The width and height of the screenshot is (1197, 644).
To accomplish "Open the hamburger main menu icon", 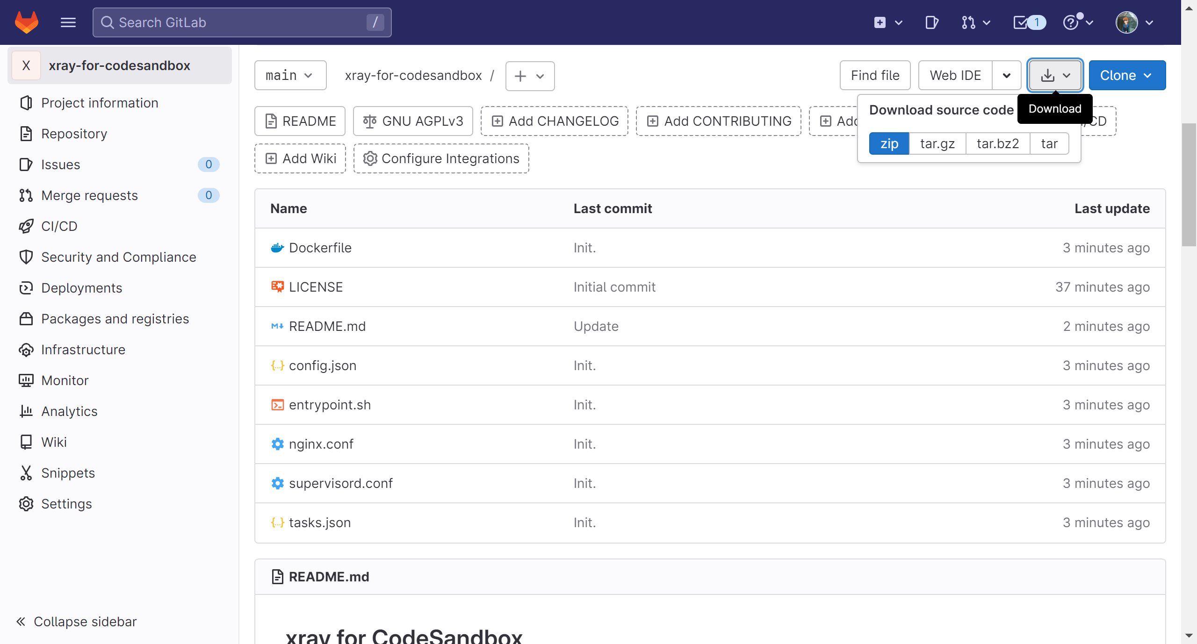I will [68, 22].
